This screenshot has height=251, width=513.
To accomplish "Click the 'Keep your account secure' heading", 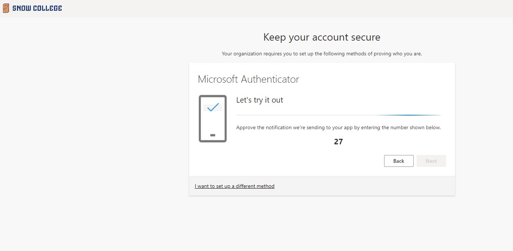I will [x=322, y=37].
